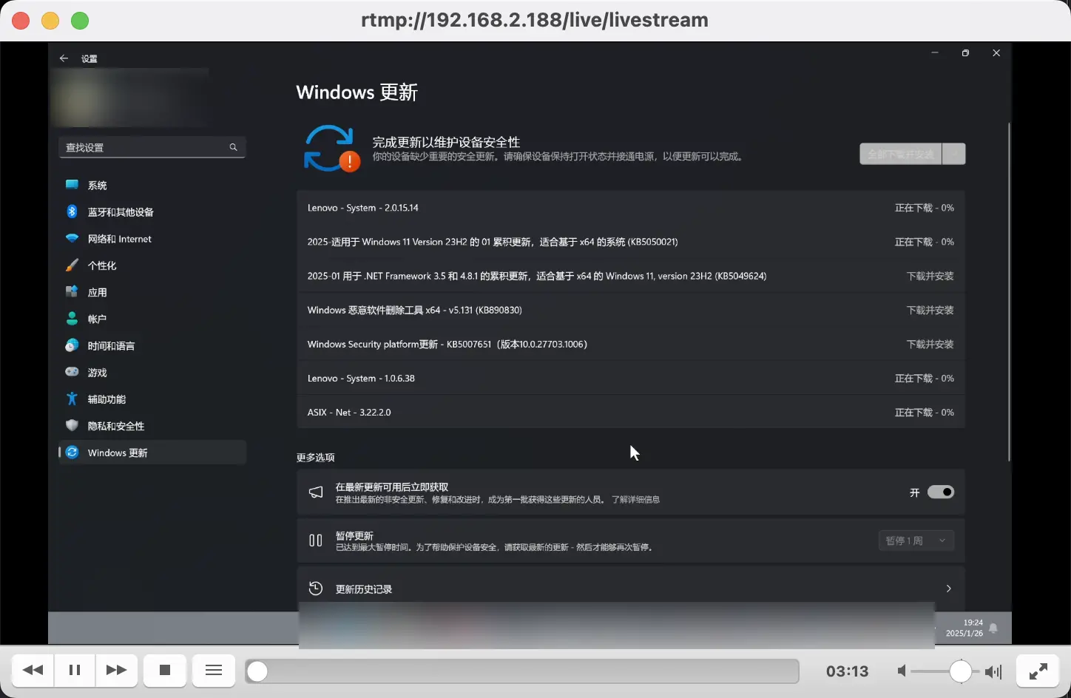
Task: Go back with the Settings back arrow
Action: point(64,58)
